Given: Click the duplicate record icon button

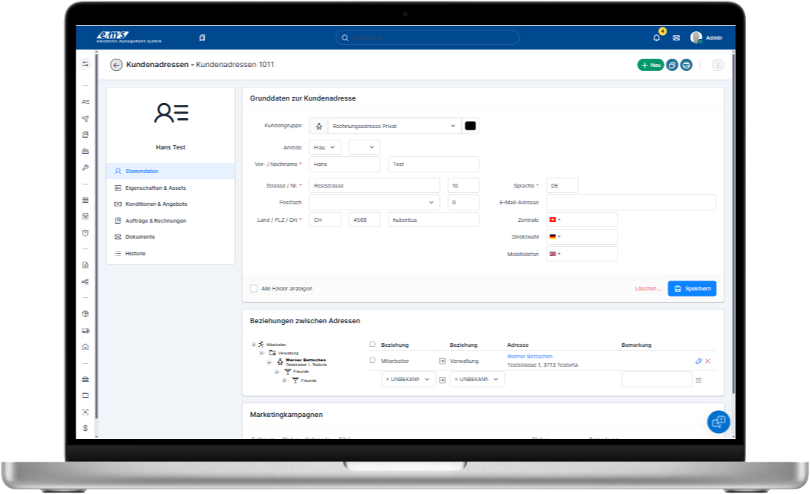Looking at the screenshot, I should click(x=672, y=65).
